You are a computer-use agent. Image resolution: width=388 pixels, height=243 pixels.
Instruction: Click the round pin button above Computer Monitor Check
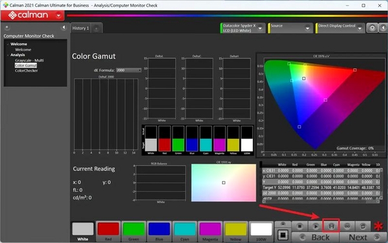[7, 27]
